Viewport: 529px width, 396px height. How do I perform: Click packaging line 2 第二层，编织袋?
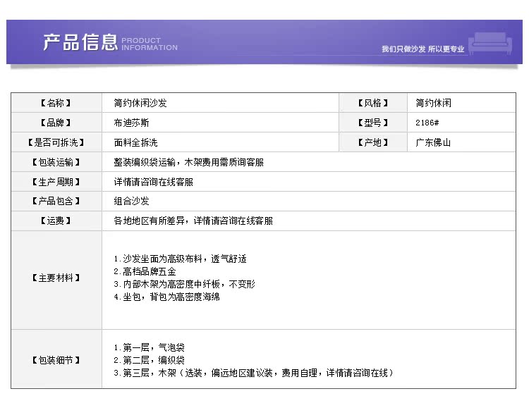[x=149, y=360]
